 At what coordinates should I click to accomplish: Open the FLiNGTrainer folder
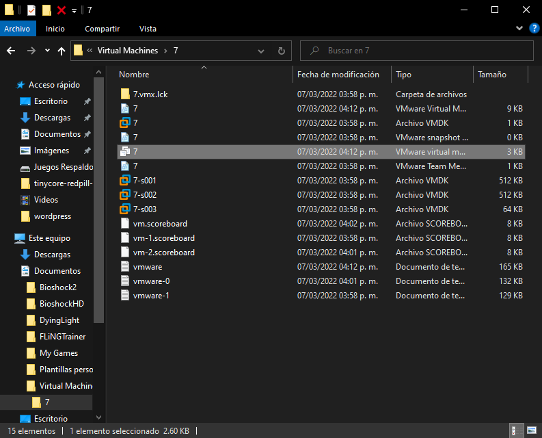pyautogui.click(x=63, y=337)
